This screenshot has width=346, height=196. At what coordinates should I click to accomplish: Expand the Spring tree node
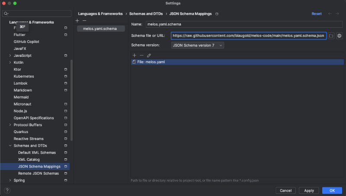(10, 180)
